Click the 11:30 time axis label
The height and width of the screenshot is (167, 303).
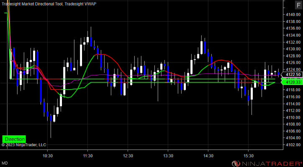point(88,155)
